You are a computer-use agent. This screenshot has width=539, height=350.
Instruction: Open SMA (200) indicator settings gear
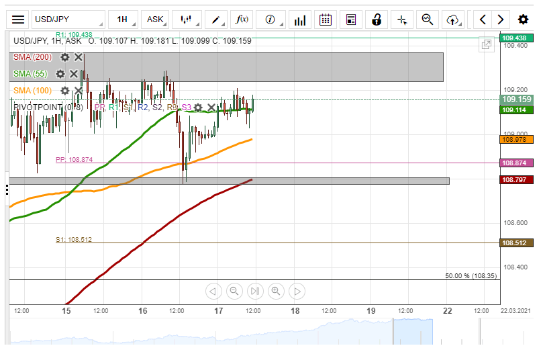[65, 57]
